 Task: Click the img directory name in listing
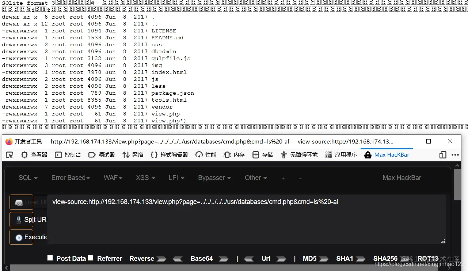[x=157, y=65]
